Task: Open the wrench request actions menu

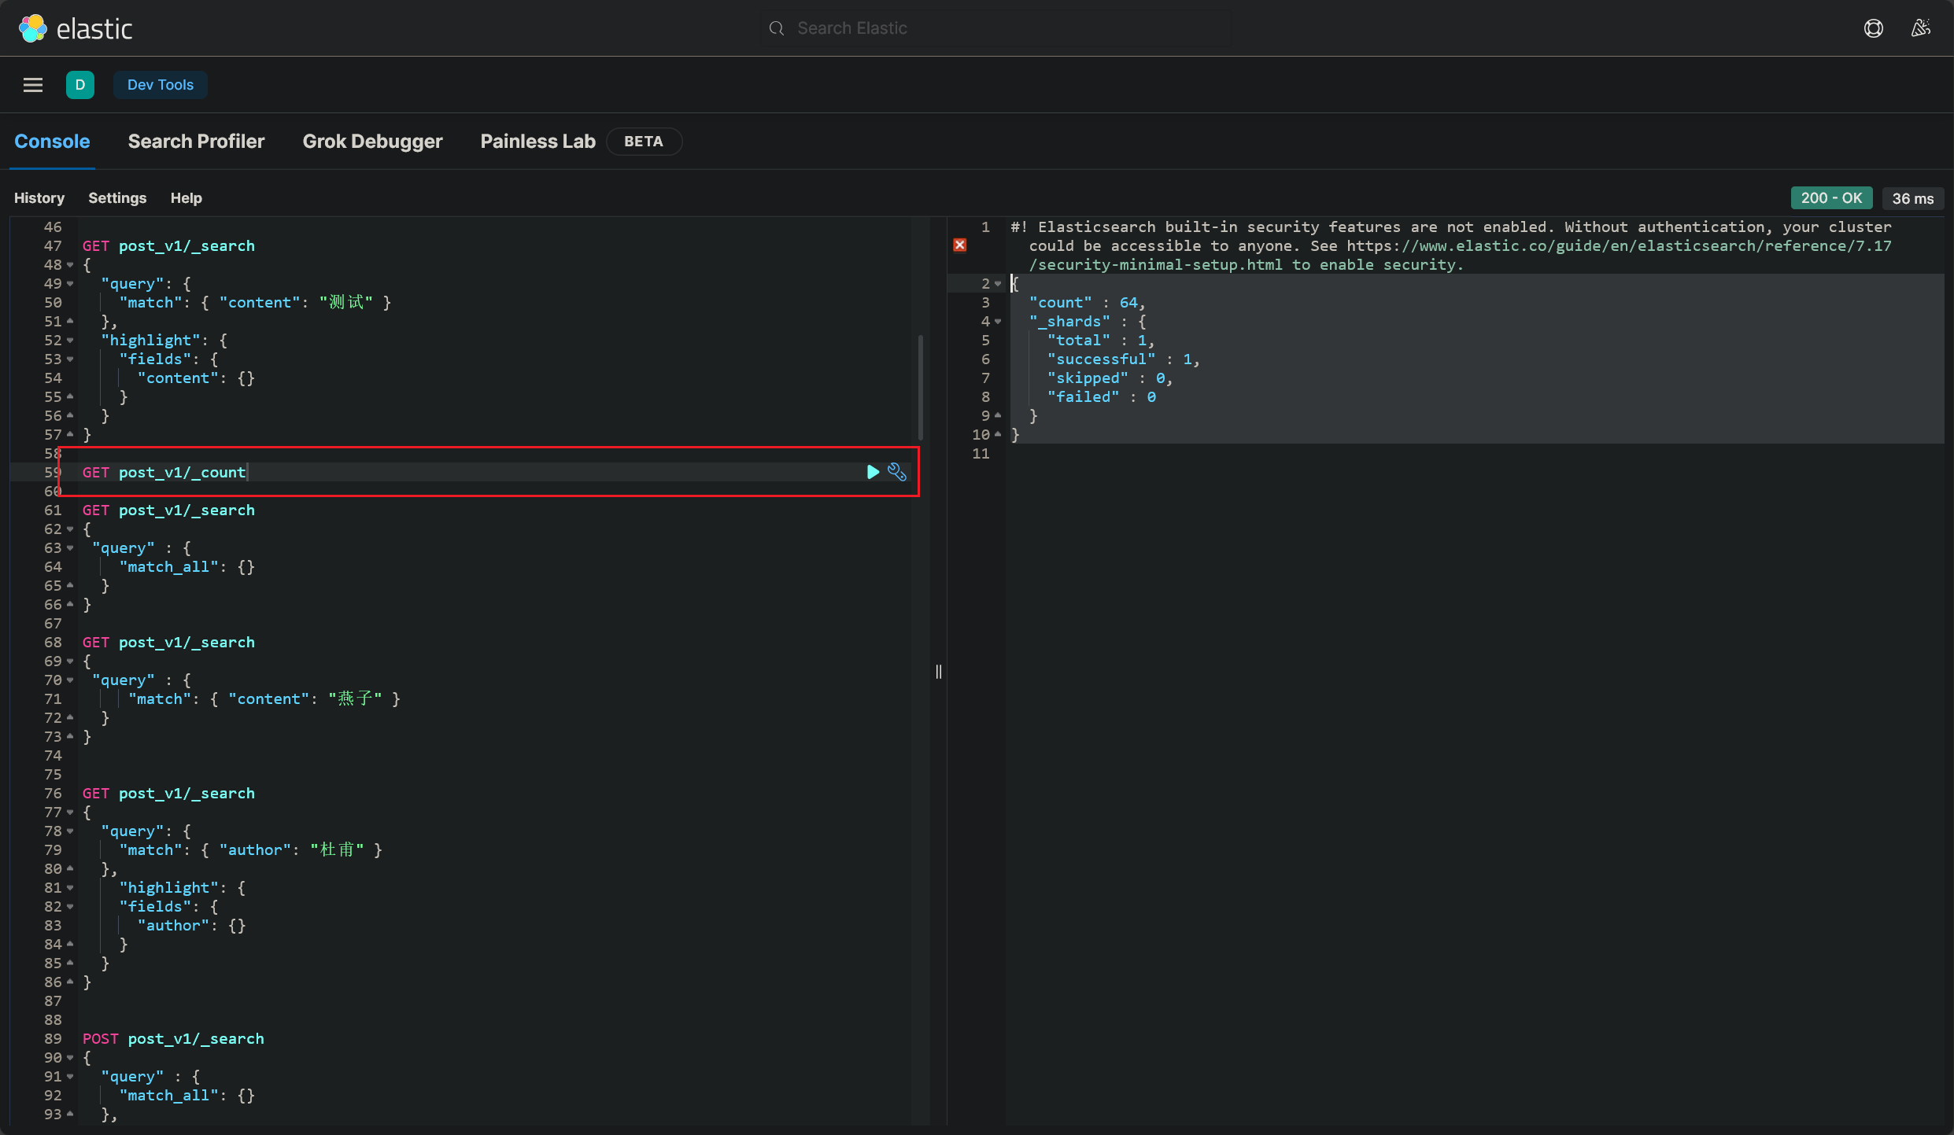Action: (x=897, y=472)
